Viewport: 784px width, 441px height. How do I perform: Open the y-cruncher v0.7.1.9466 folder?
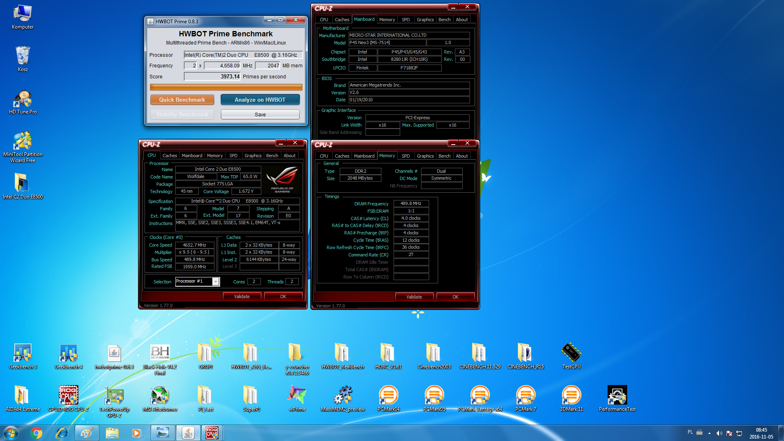(297, 359)
